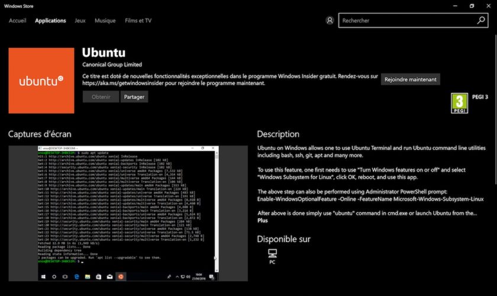Expand description with the Plus link
Screen dimensions: 497x296
tap(263, 220)
